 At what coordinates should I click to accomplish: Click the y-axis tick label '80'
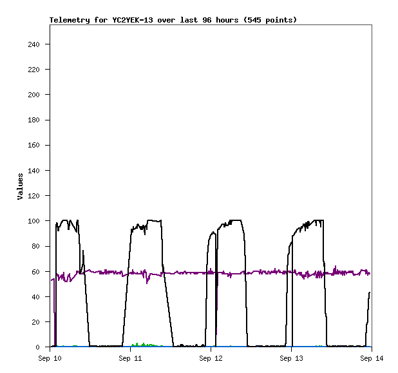36,246
